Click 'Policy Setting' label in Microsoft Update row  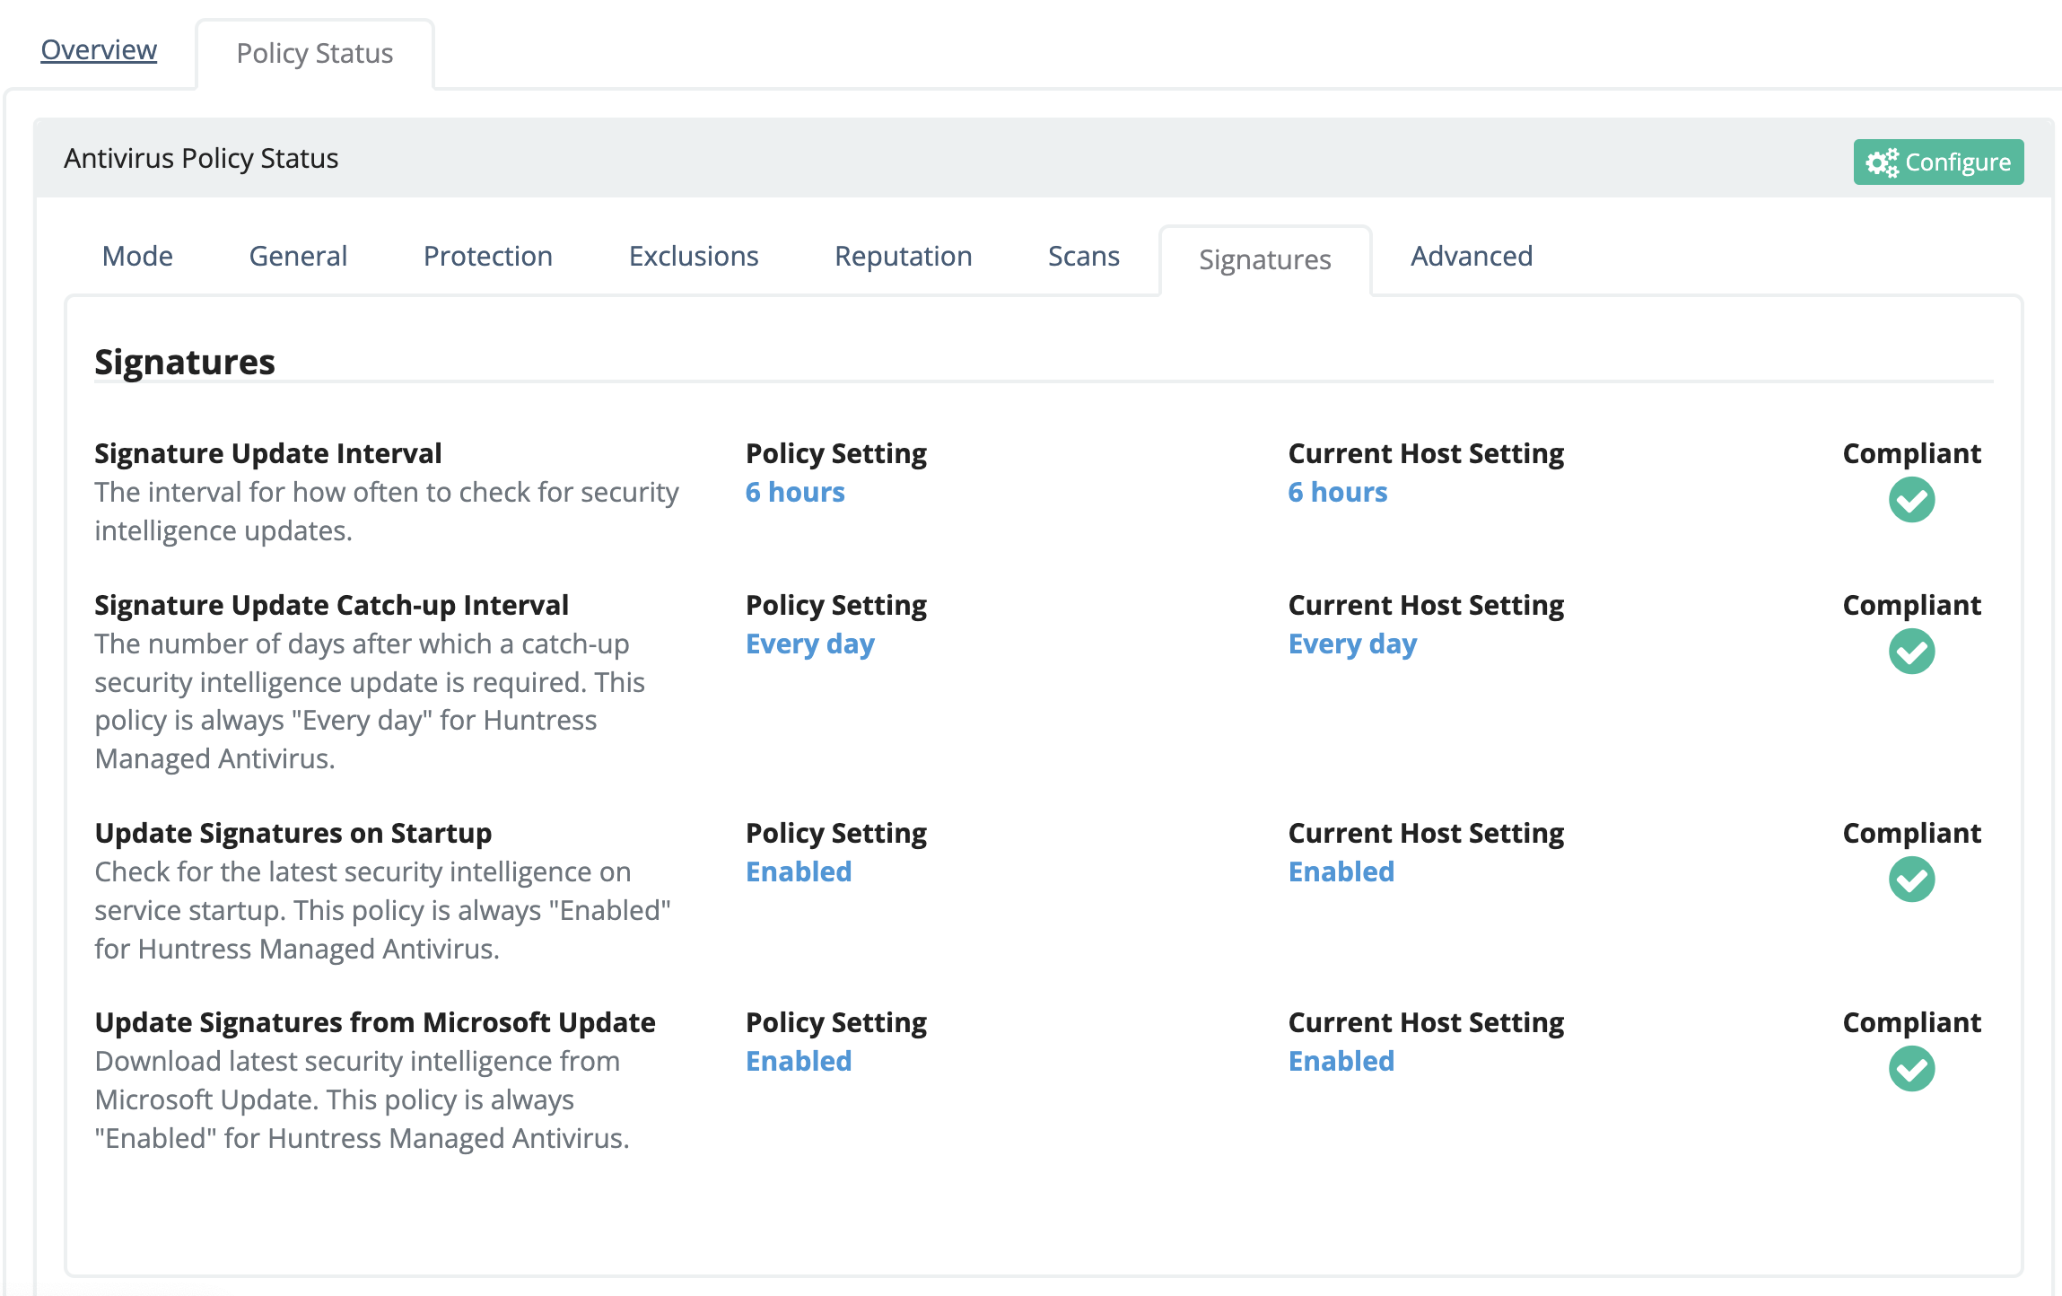click(x=836, y=1023)
